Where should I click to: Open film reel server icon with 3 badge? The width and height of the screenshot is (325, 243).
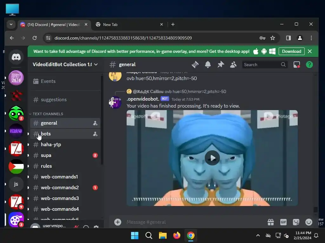16,220
